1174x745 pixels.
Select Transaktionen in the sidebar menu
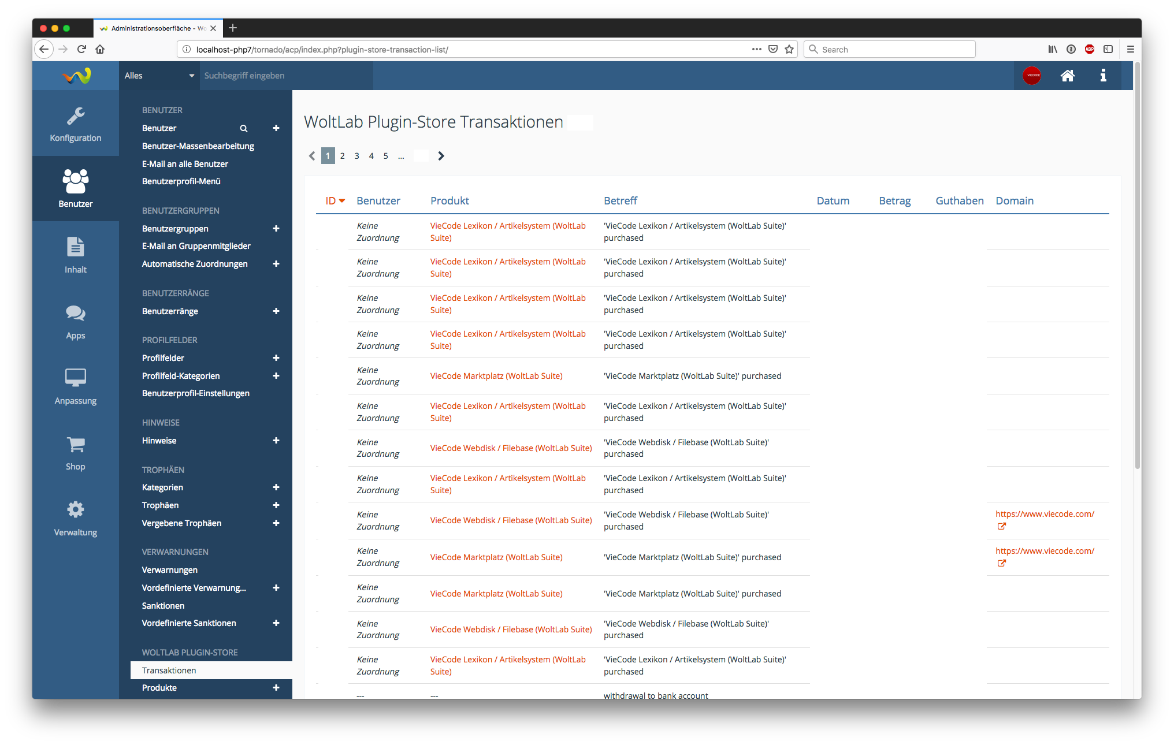[x=169, y=670]
